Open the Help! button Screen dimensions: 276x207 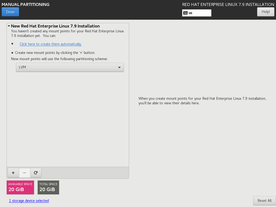coord(265,12)
